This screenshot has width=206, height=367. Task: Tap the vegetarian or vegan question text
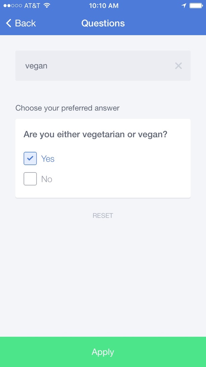(x=95, y=134)
